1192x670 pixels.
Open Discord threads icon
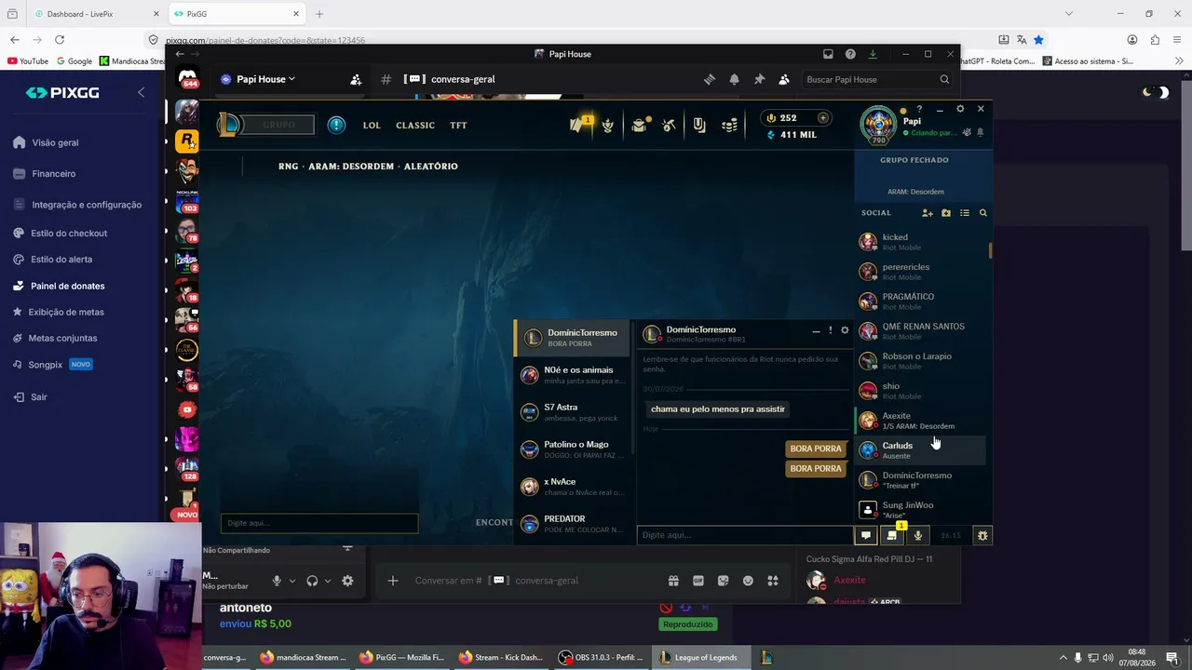click(x=710, y=79)
